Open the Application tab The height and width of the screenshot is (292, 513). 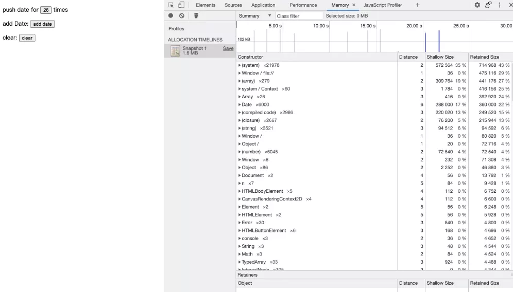pyautogui.click(x=263, y=5)
